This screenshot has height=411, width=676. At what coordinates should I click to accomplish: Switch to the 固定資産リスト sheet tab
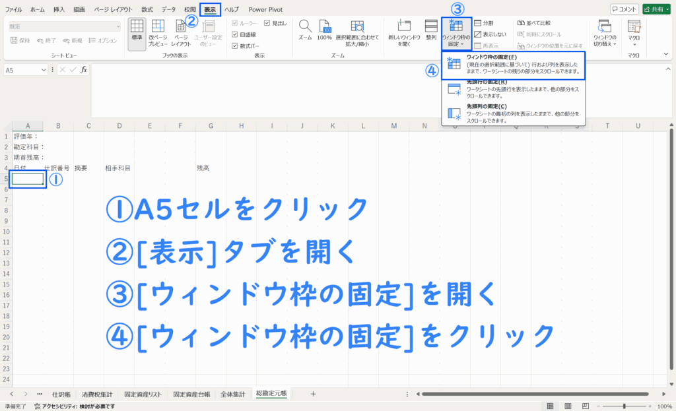(x=143, y=395)
